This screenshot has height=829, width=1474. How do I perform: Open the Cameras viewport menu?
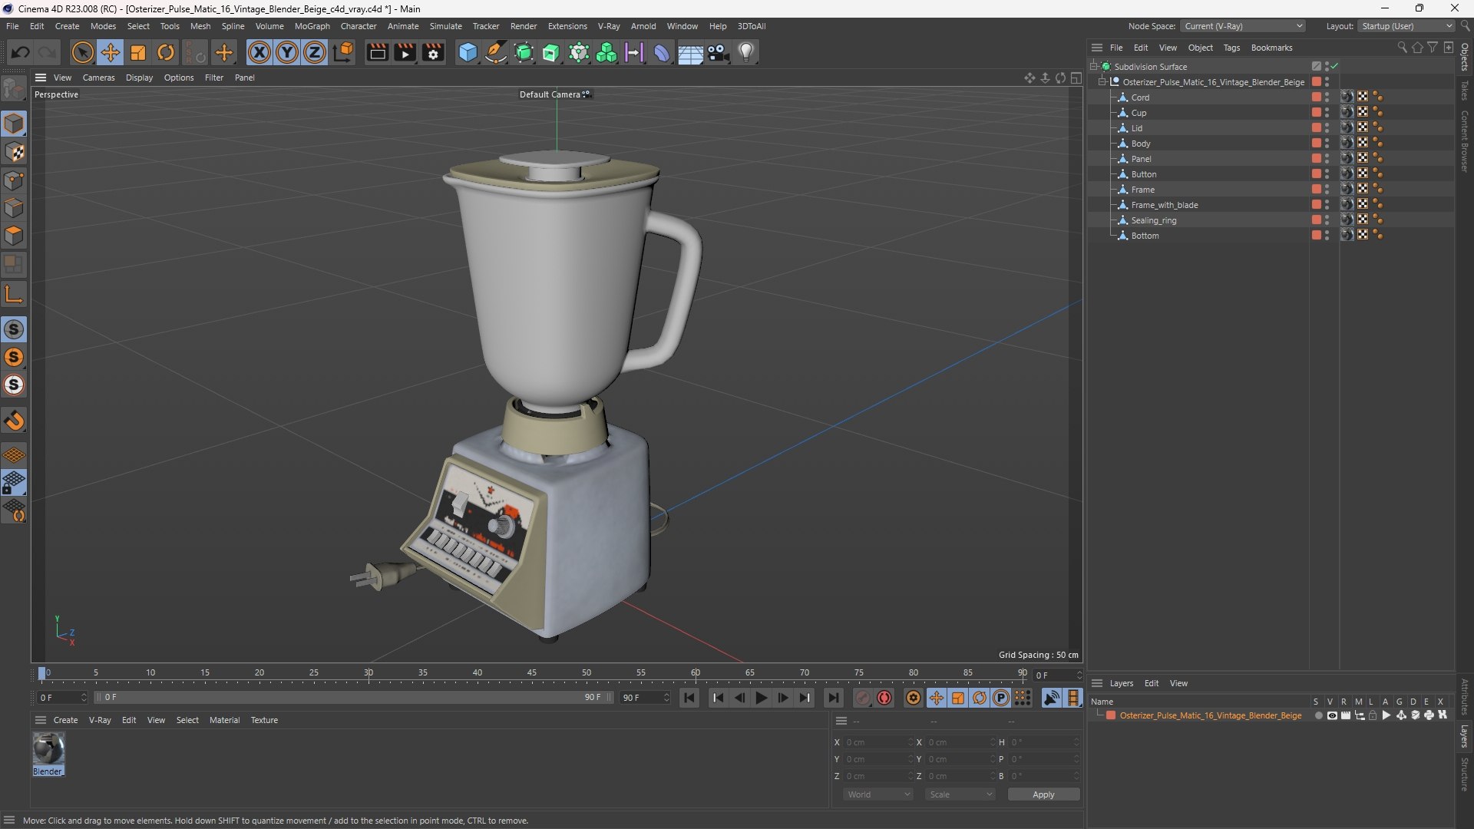point(98,78)
